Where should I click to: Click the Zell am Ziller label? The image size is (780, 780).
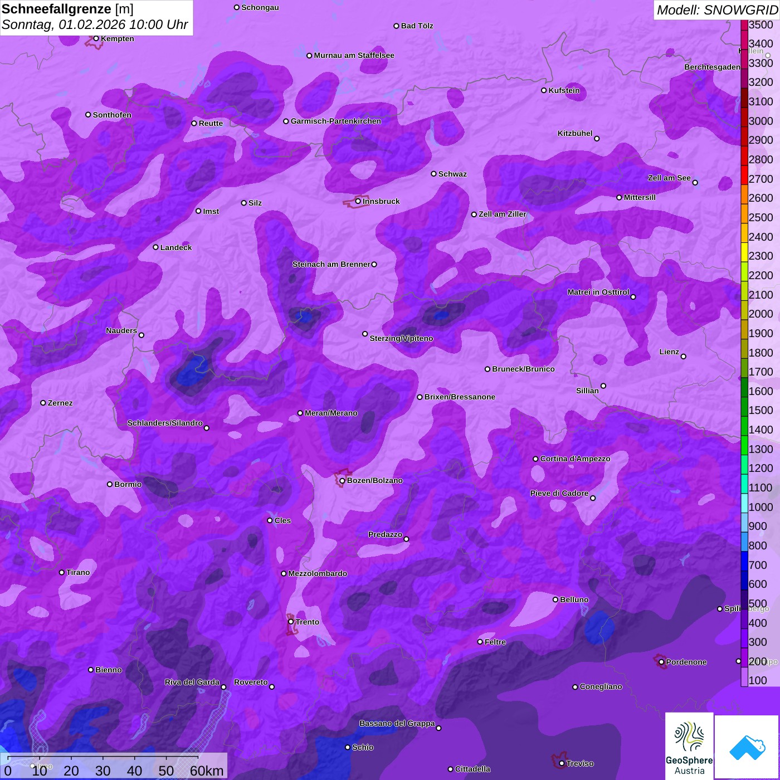coord(503,214)
